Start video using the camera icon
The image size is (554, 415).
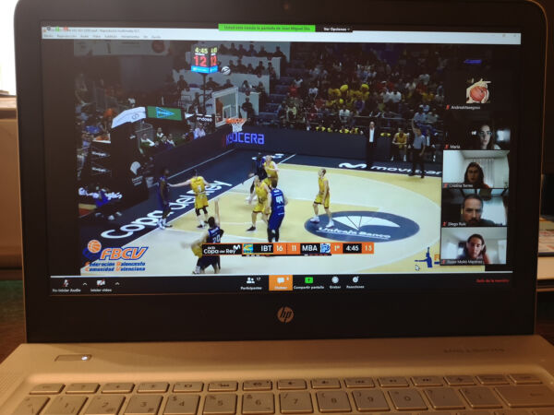point(101,283)
